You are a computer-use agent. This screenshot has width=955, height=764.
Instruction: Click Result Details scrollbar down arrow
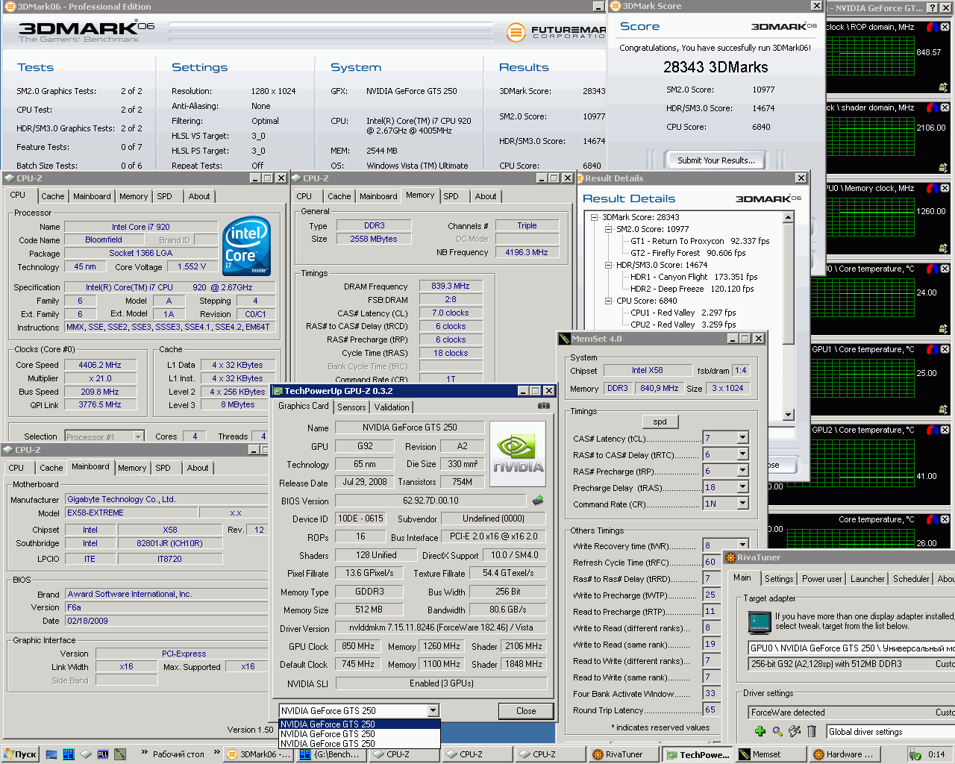(x=789, y=415)
